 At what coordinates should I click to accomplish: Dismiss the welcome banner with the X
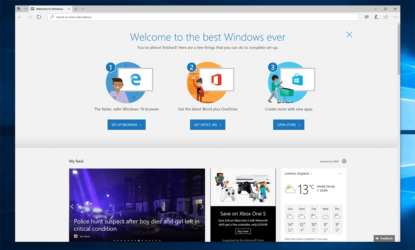[x=349, y=35]
